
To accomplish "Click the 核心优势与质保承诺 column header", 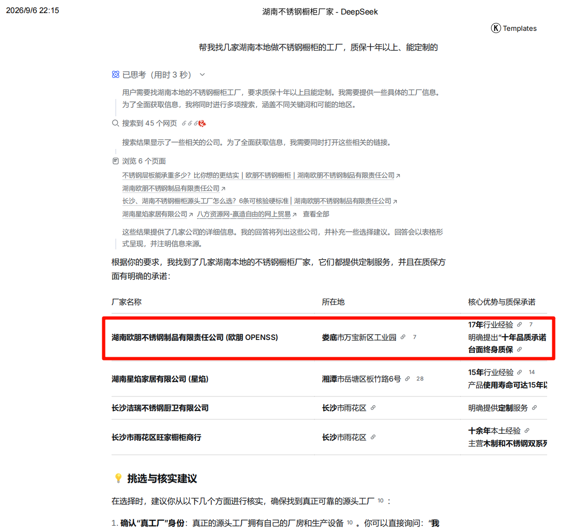I will (502, 302).
